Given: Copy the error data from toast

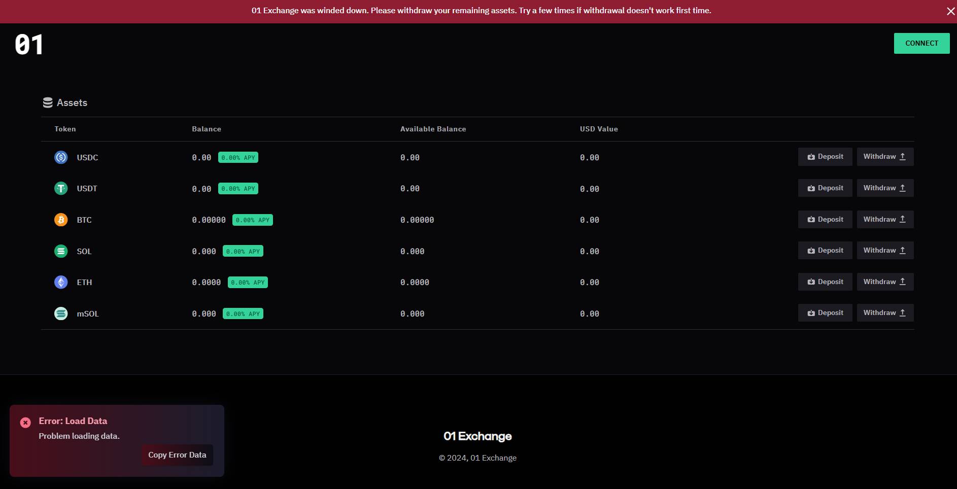Looking at the screenshot, I should click(x=177, y=455).
